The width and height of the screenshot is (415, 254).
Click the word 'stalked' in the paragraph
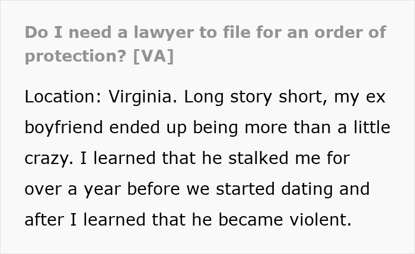pos(258,158)
